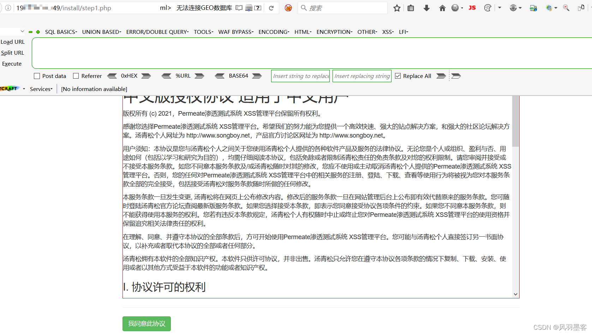
Task: Open the Netcraft logo dropdown arrow
Action: [24, 89]
